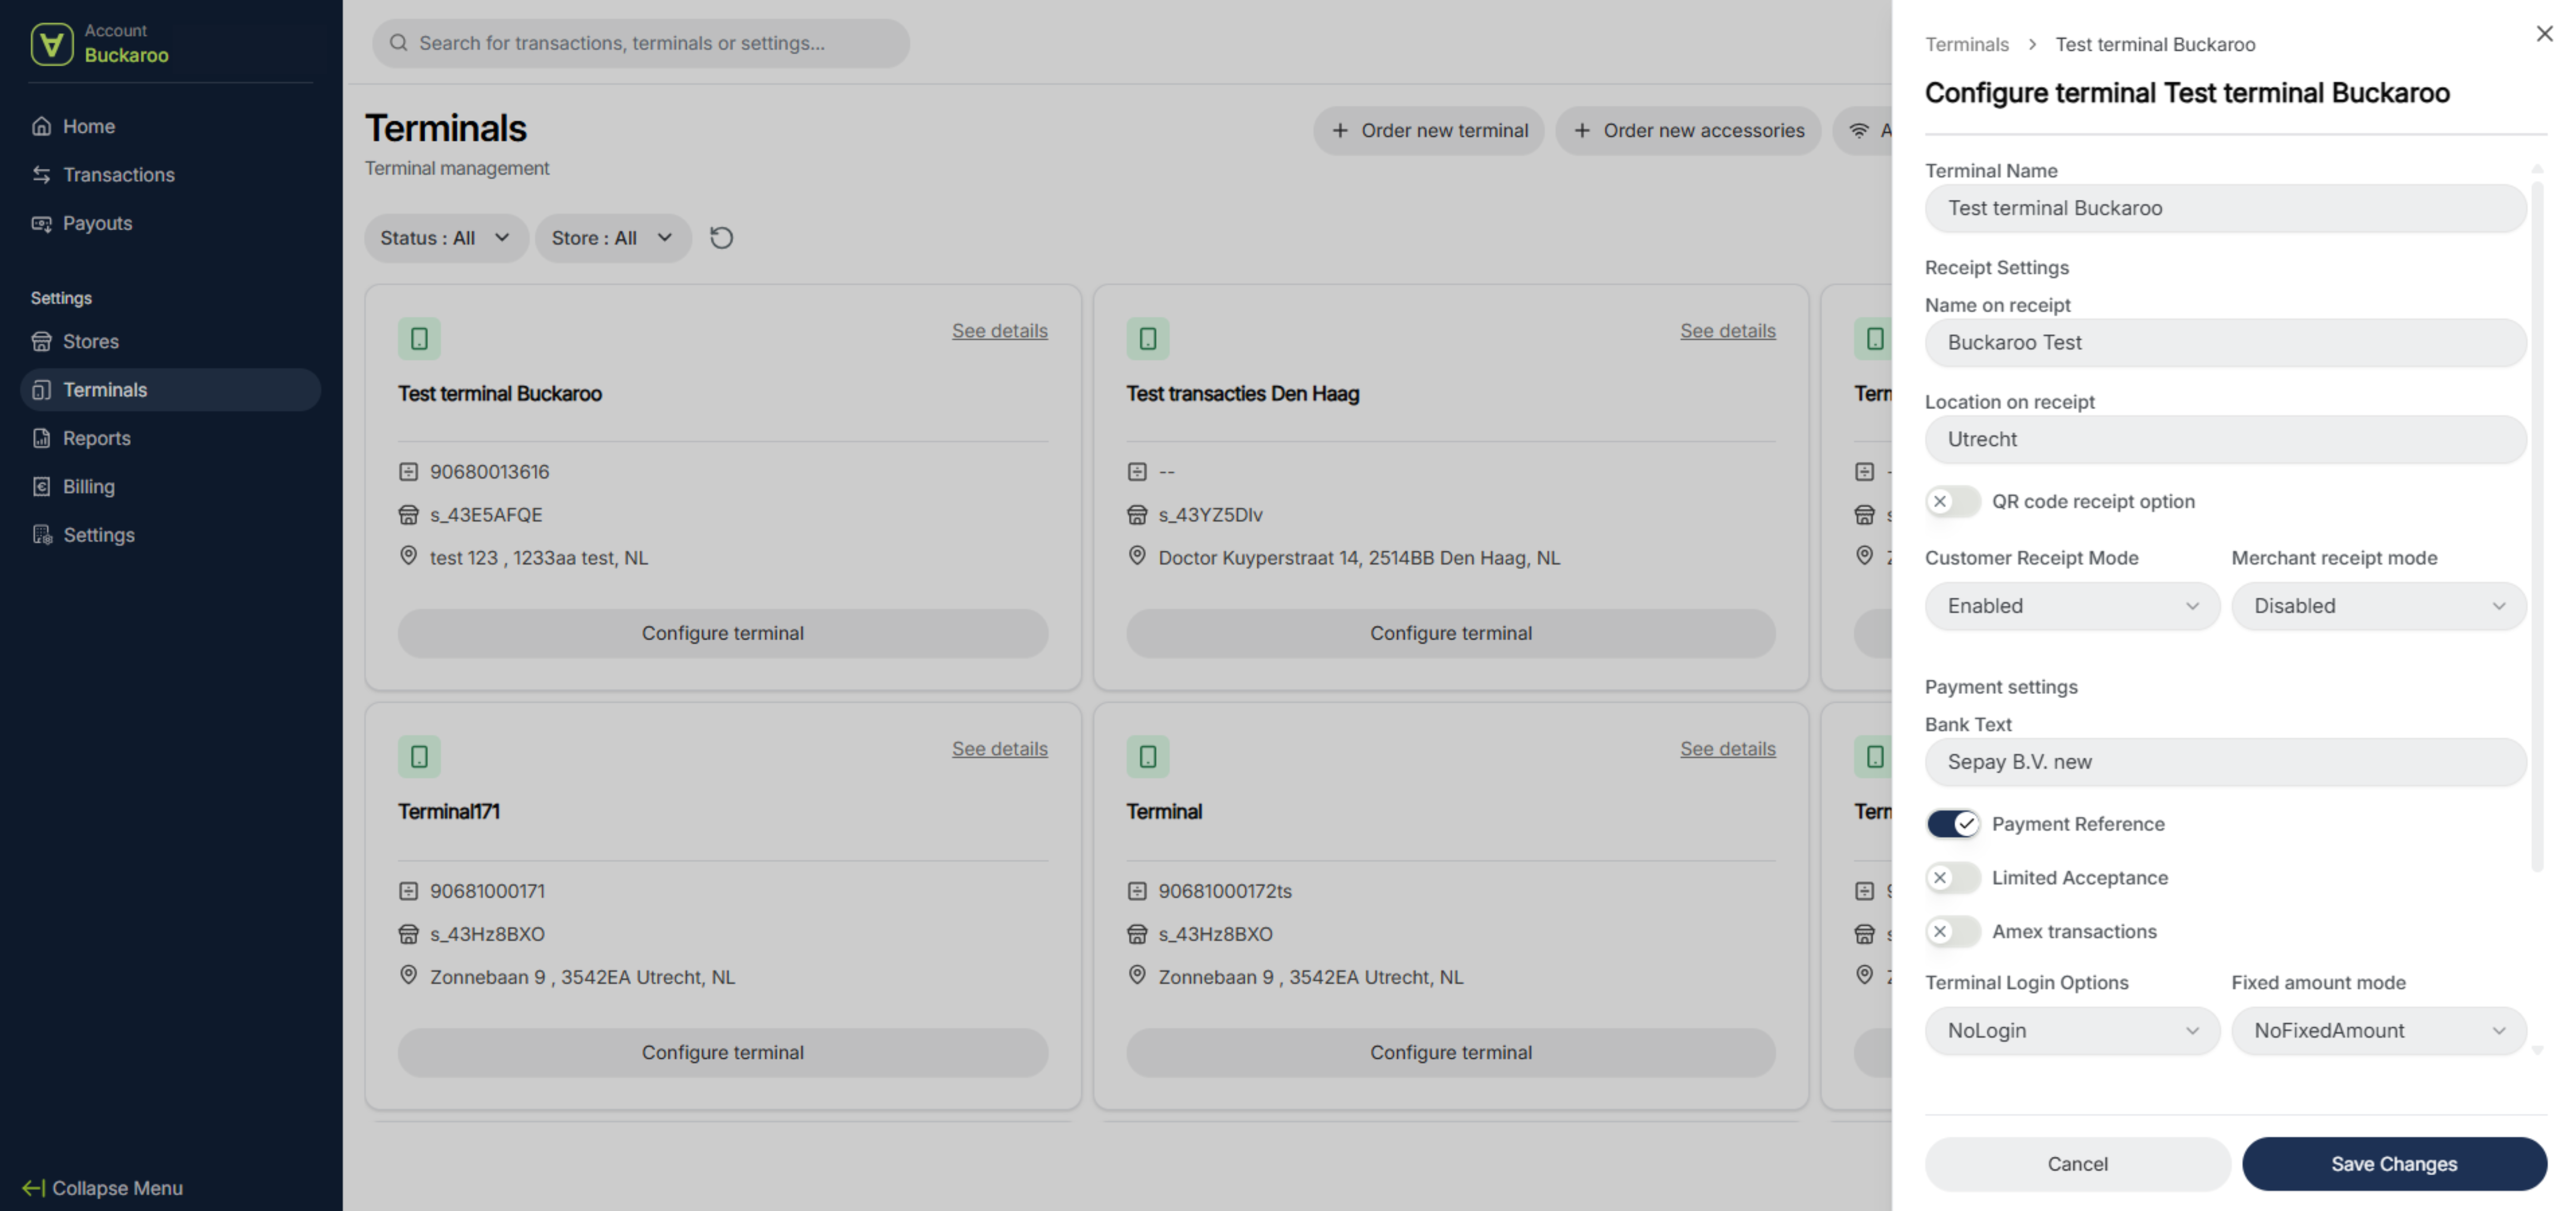Open the Merchant receipt mode dropdown
The height and width of the screenshot is (1211, 2576).
(2378, 606)
